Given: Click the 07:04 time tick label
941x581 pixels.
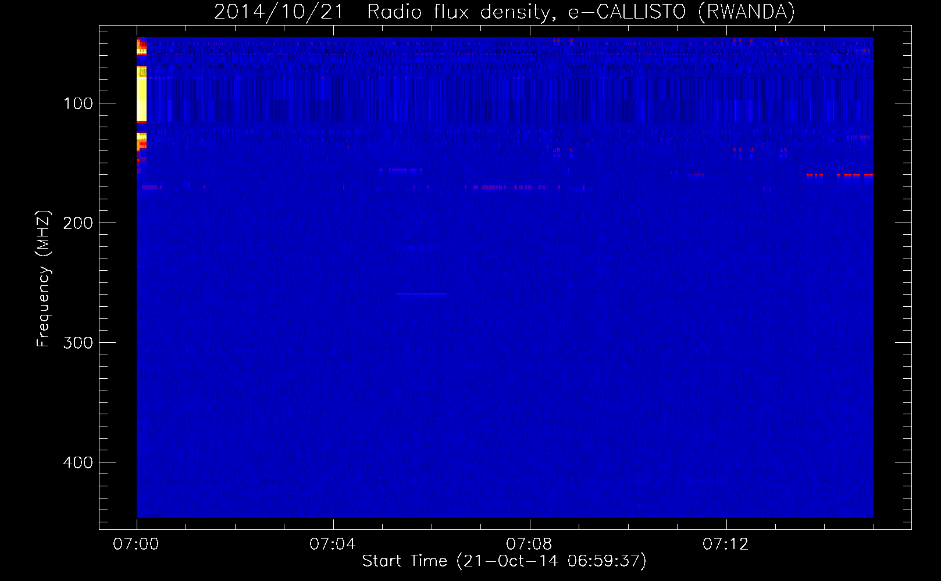Looking at the screenshot, I should pos(333,544).
